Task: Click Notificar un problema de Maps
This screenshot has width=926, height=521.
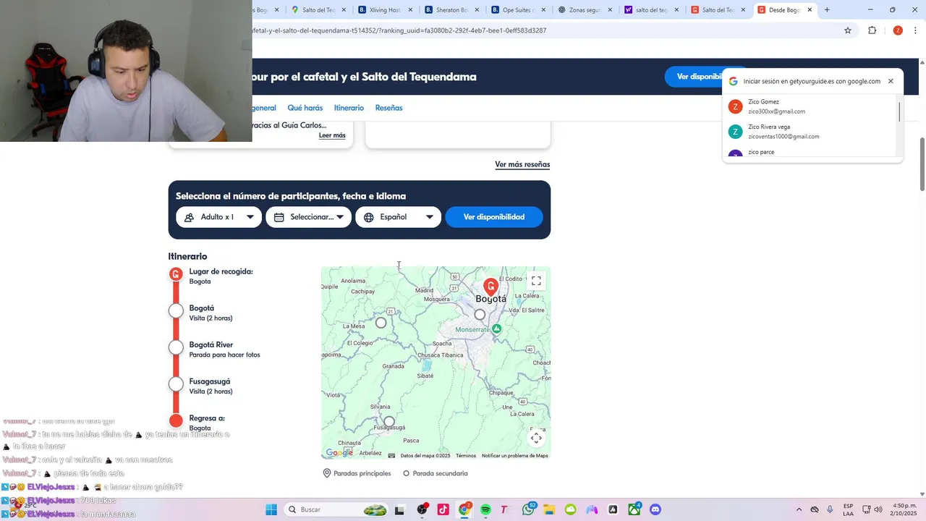Action: pyautogui.click(x=515, y=456)
